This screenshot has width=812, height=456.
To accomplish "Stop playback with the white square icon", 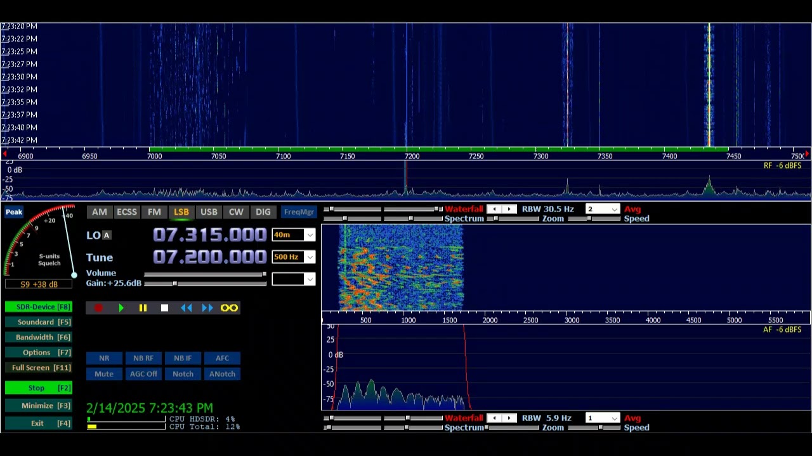I will (x=164, y=308).
